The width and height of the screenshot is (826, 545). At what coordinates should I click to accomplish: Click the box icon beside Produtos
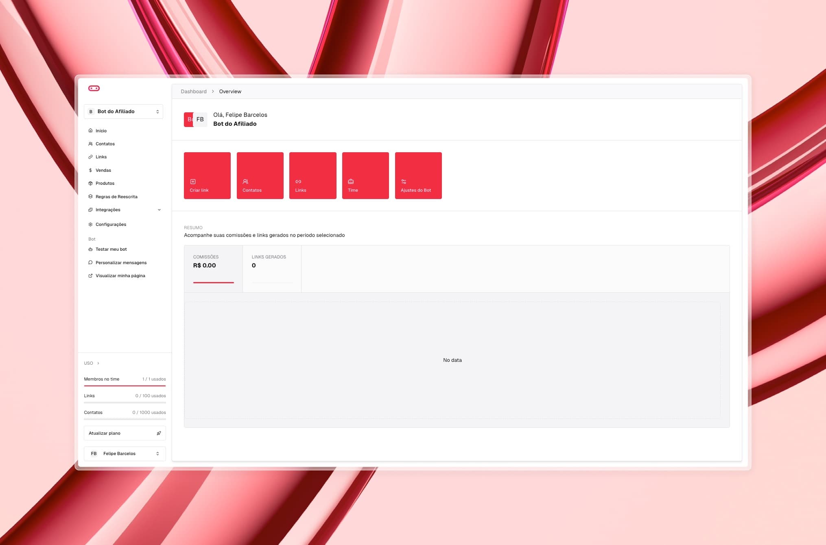point(90,183)
